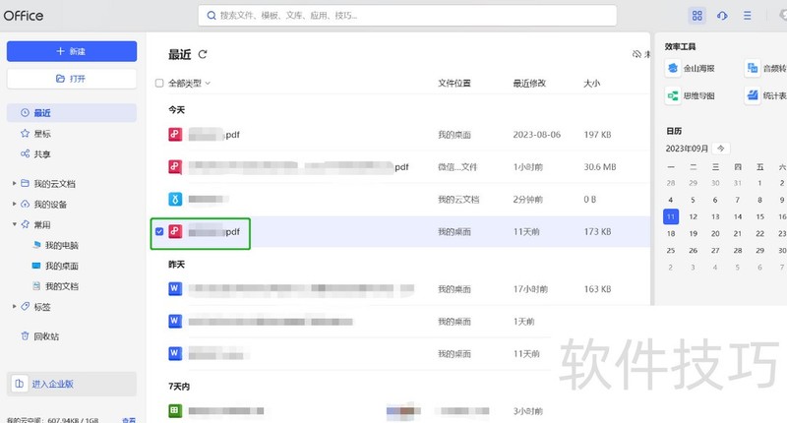Open the 金山海报 tool

(691, 68)
